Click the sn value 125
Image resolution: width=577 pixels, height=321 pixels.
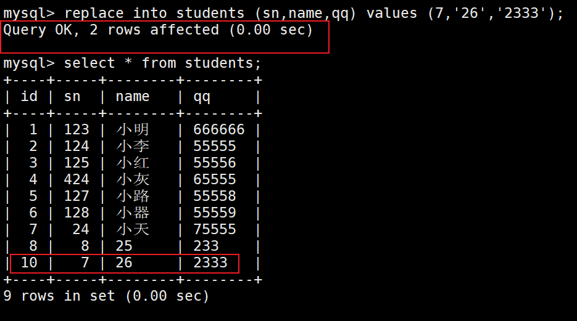tap(77, 163)
